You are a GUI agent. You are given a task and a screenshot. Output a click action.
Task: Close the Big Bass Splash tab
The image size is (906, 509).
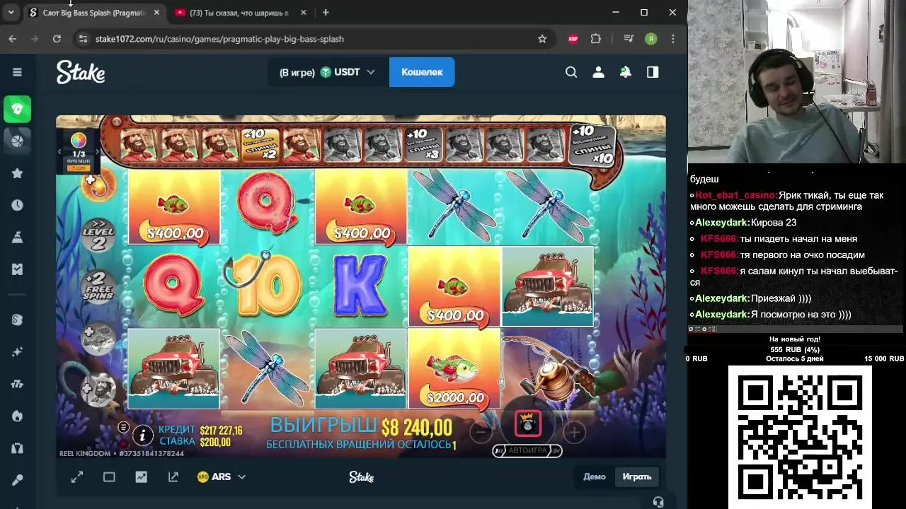[x=156, y=13]
